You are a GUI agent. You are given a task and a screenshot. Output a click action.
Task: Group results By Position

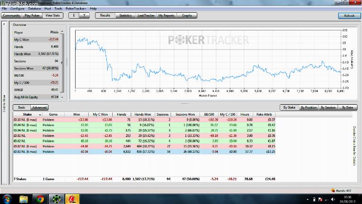point(309,107)
